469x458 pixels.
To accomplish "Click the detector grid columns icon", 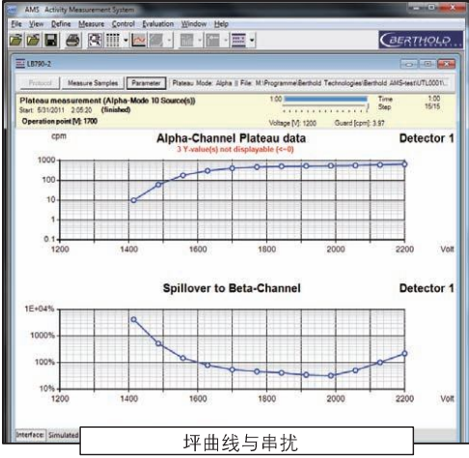I will 113,41.
